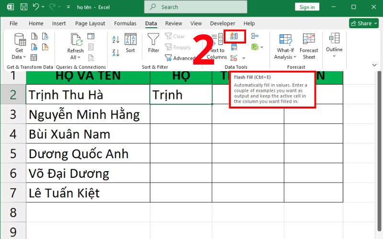
Task: Switch to the Insert tab
Action: point(59,23)
